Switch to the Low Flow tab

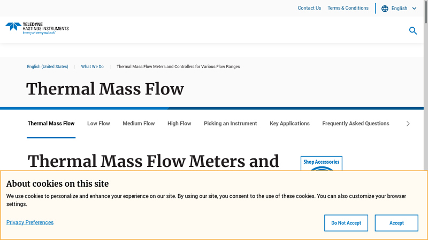[x=98, y=124]
